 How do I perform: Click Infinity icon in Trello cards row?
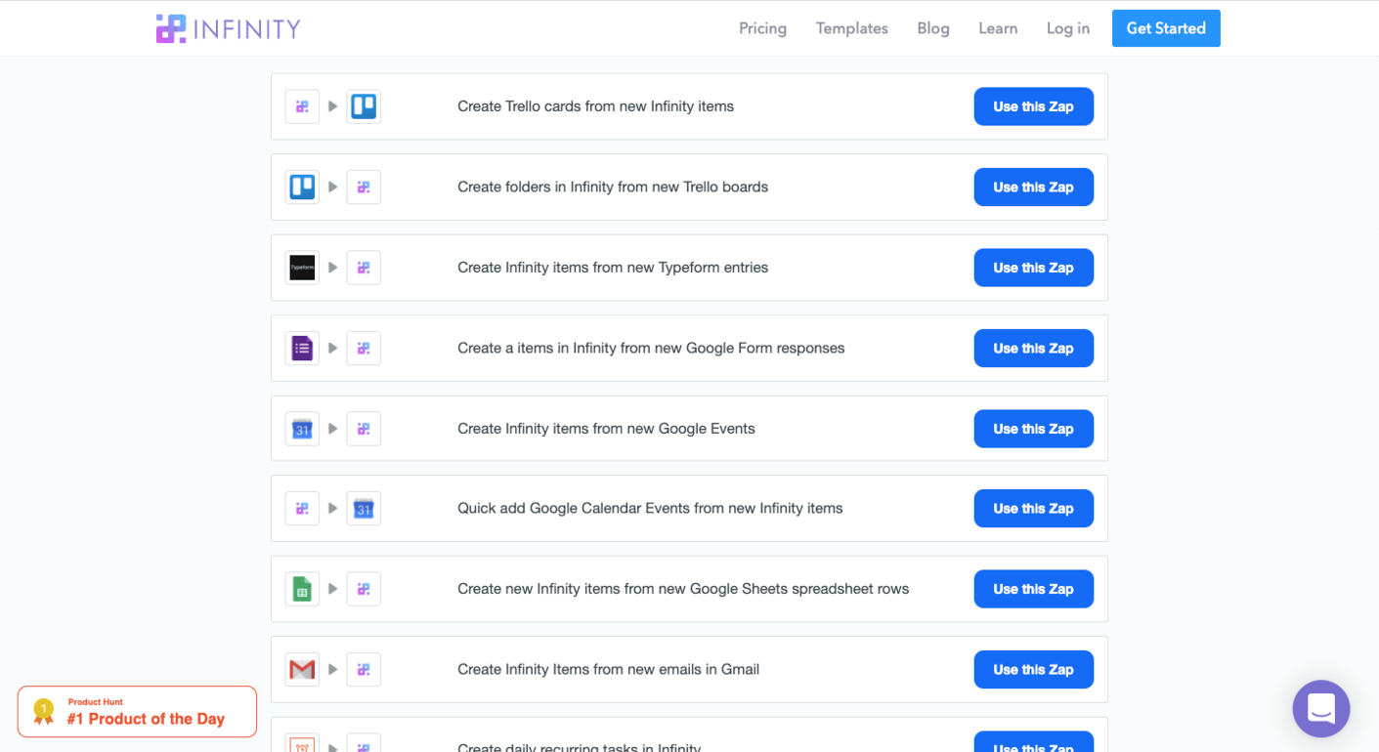302,106
